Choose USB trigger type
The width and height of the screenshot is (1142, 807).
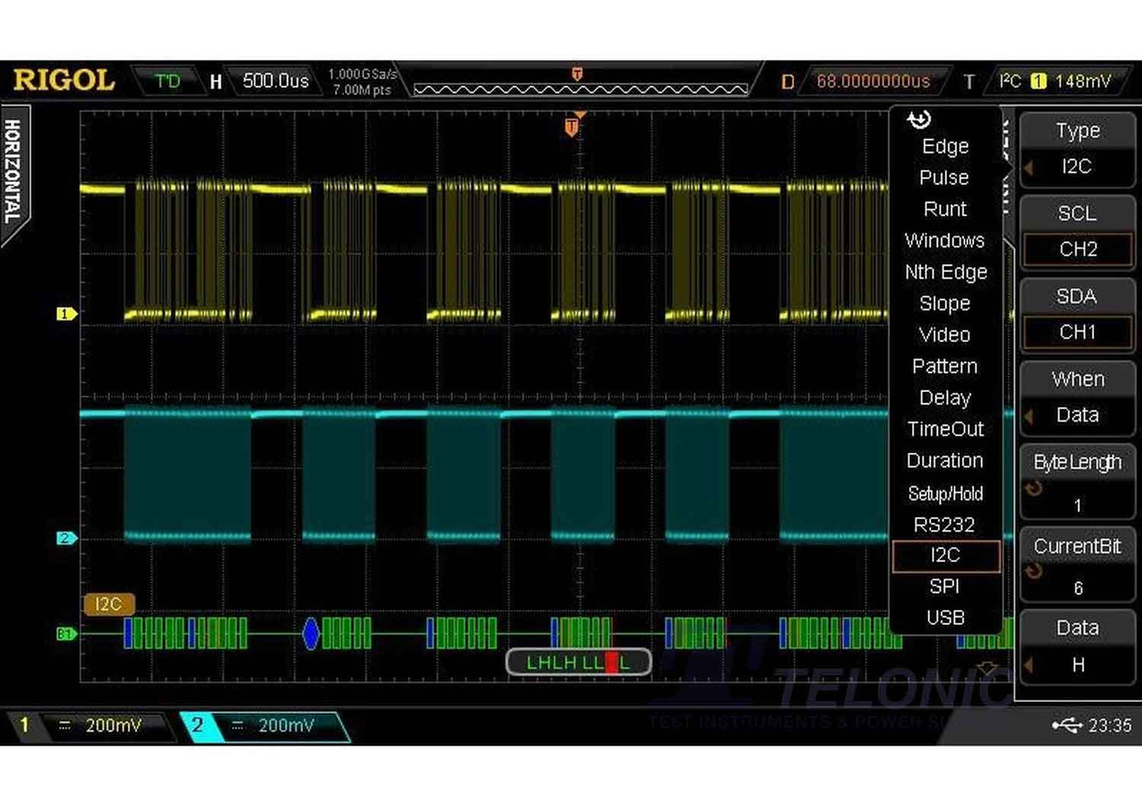tap(946, 617)
